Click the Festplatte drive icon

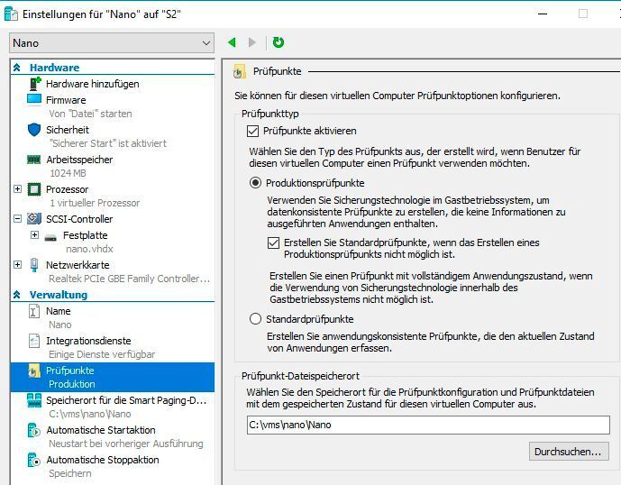point(50,238)
